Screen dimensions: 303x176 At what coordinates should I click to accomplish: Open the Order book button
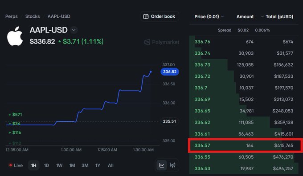pyautogui.click(x=160, y=16)
